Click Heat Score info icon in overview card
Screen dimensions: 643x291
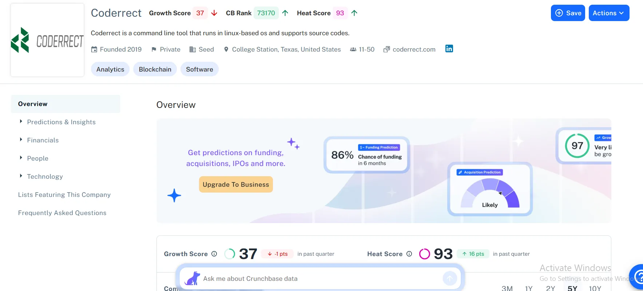click(409, 254)
